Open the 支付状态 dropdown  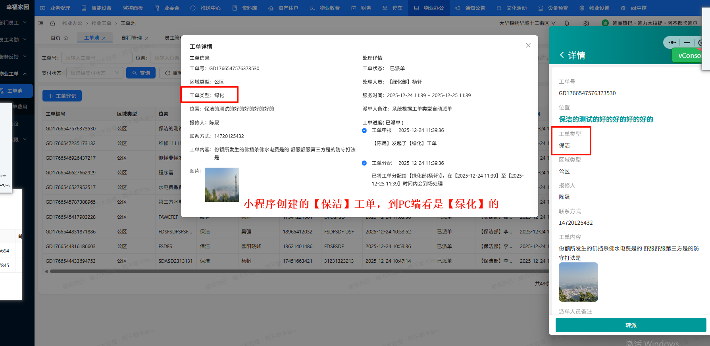[x=94, y=73]
